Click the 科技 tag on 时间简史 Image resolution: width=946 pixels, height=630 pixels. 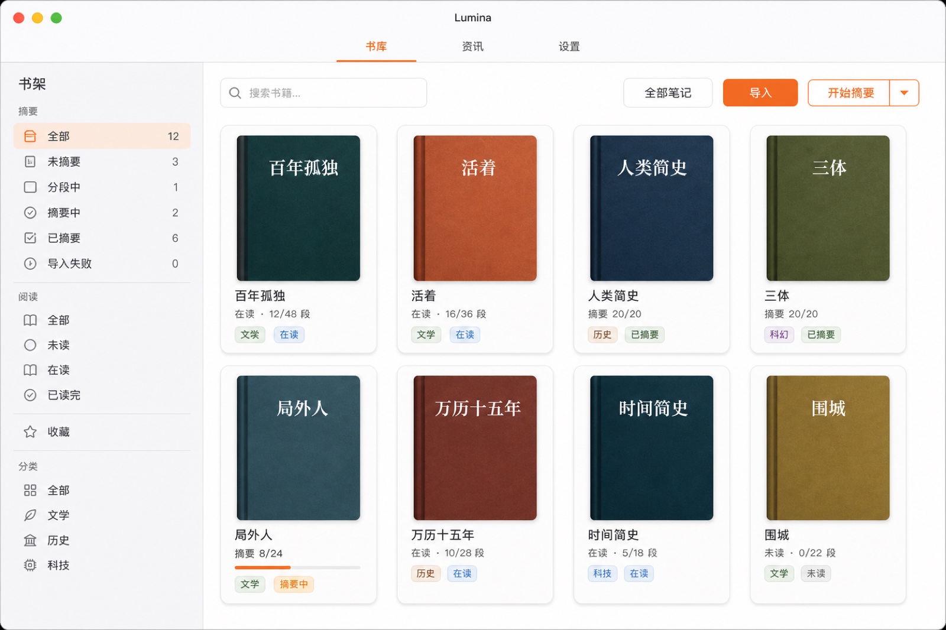click(x=602, y=574)
